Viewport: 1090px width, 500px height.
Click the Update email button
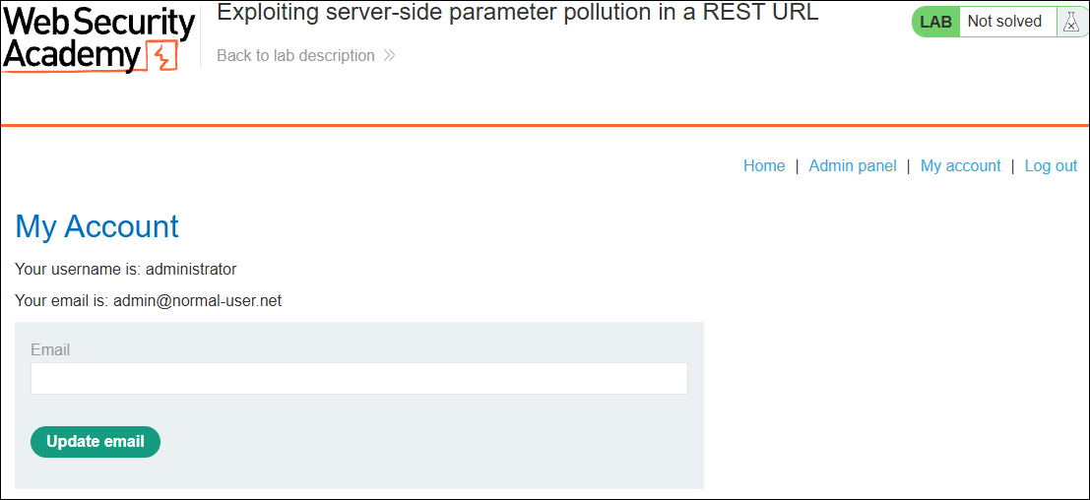[96, 442]
